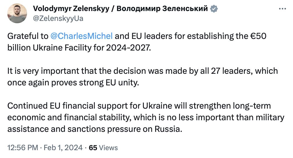The width and height of the screenshot is (293, 158).
Task: Open the @ZelenskyyUa handle link
Action: pos(58,18)
